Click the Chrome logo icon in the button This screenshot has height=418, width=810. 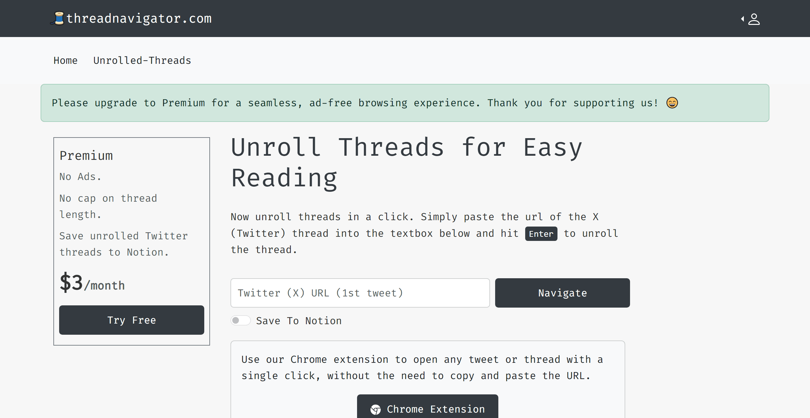(376, 409)
